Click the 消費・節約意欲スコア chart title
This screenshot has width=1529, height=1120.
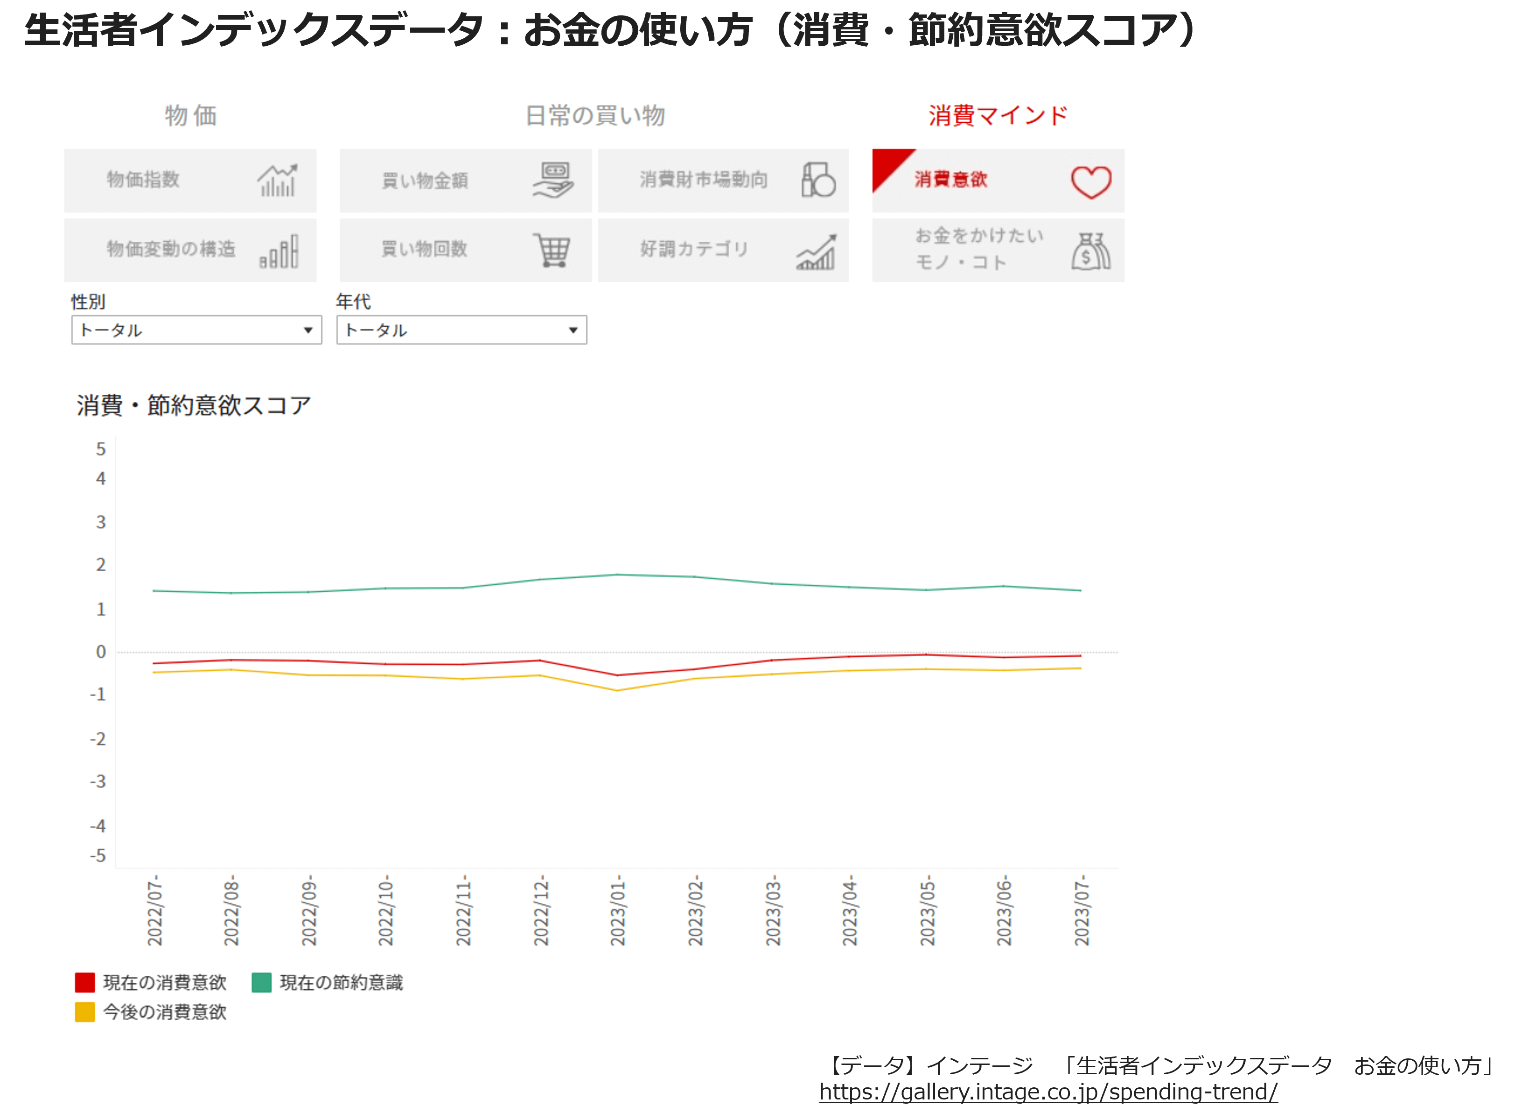tap(194, 406)
